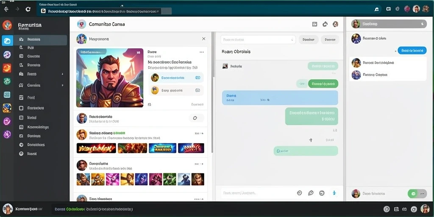
Task: Expand the arrow on the sidebar "Ruas" row
Action: pos(62,74)
